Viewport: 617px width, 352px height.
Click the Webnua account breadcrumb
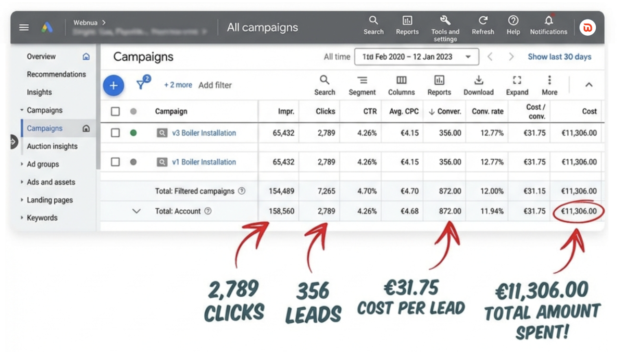(x=85, y=23)
